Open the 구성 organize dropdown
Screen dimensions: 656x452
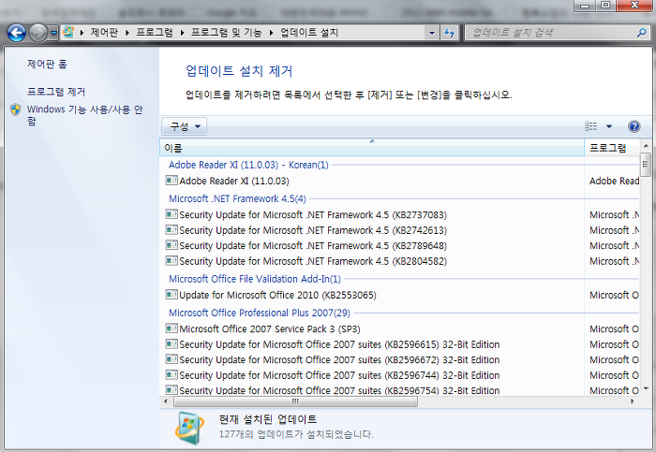[185, 126]
